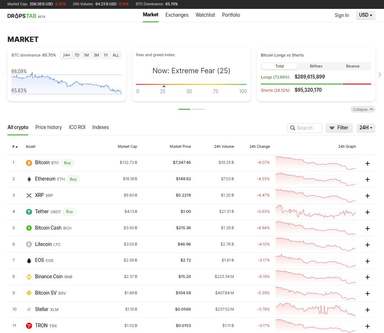Add EOS with plus icon
Screen dimensions: 384x333
[x=367, y=261]
